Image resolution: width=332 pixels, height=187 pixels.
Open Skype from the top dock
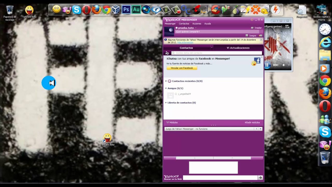pyautogui.click(x=77, y=10)
